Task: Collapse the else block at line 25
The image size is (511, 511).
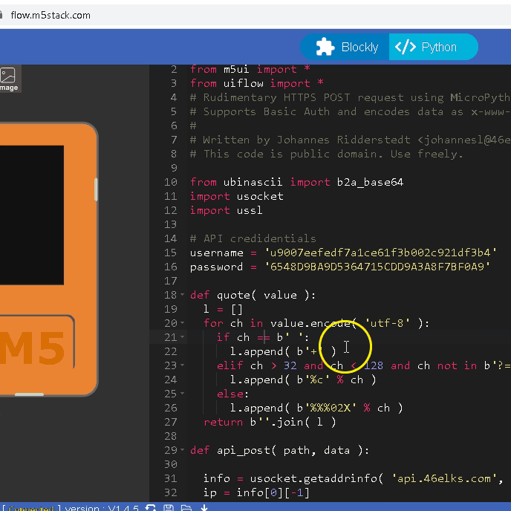Action: 183,394
